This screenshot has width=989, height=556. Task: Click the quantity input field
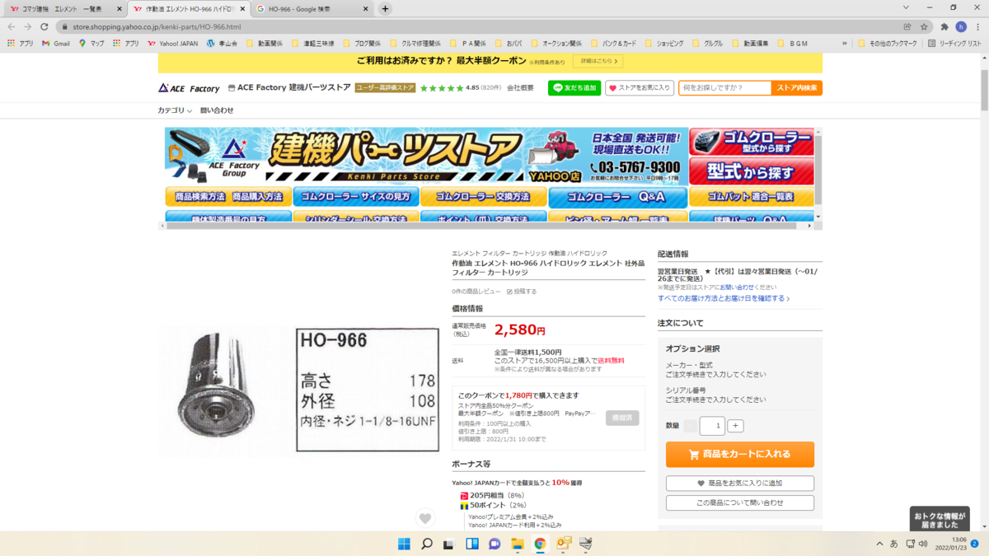click(x=712, y=426)
